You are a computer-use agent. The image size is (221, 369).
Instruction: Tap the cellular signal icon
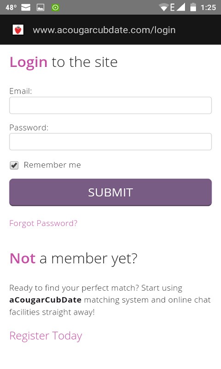tap(180, 7)
